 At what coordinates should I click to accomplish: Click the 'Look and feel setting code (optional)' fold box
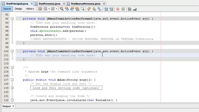point(66,88)
